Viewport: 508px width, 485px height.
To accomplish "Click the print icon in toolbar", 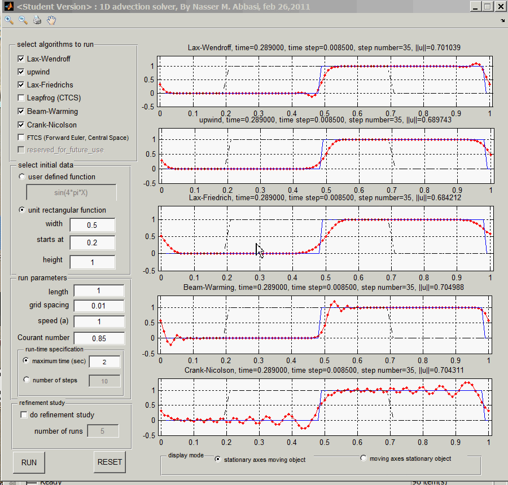I will 37,20.
